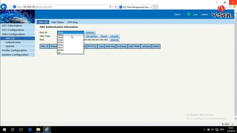Select ONU List in sidebar
Screen dimensions: 237x133
pos(17,38)
